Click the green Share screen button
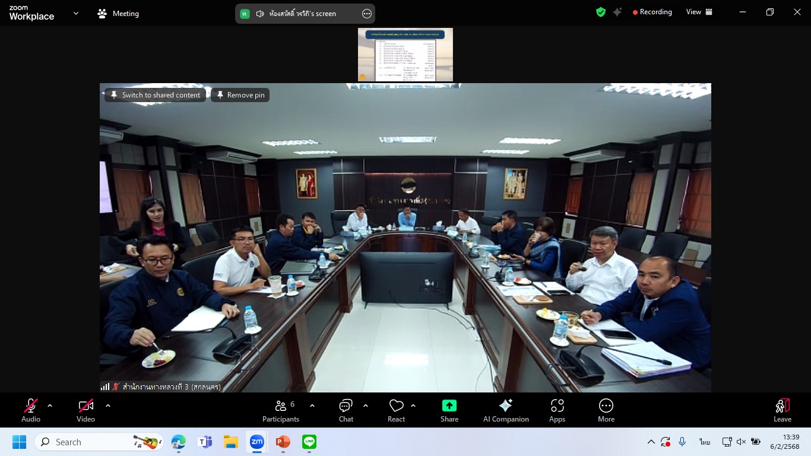Viewport: 811px width, 456px height. [x=449, y=410]
